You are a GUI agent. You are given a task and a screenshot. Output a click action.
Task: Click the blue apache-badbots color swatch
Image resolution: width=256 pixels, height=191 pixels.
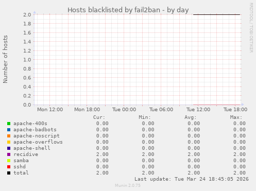[x=9, y=130]
